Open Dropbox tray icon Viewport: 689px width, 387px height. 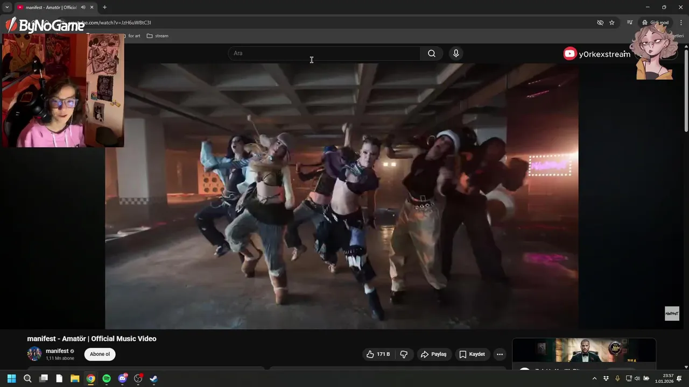[x=606, y=378]
